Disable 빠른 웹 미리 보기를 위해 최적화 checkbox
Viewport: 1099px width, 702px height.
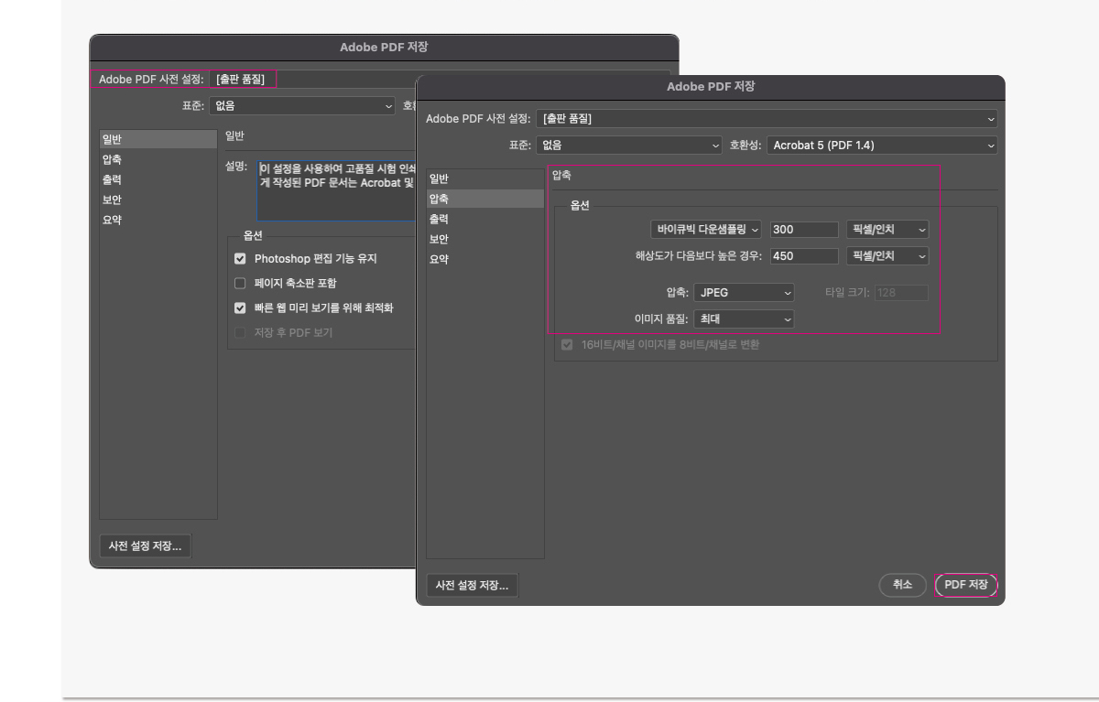pyautogui.click(x=240, y=308)
